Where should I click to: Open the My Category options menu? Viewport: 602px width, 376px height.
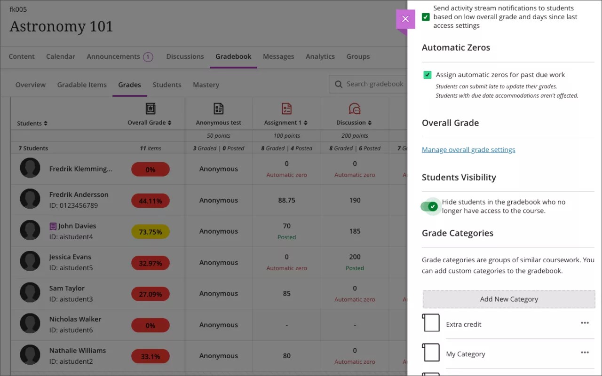[x=585, y=352]
